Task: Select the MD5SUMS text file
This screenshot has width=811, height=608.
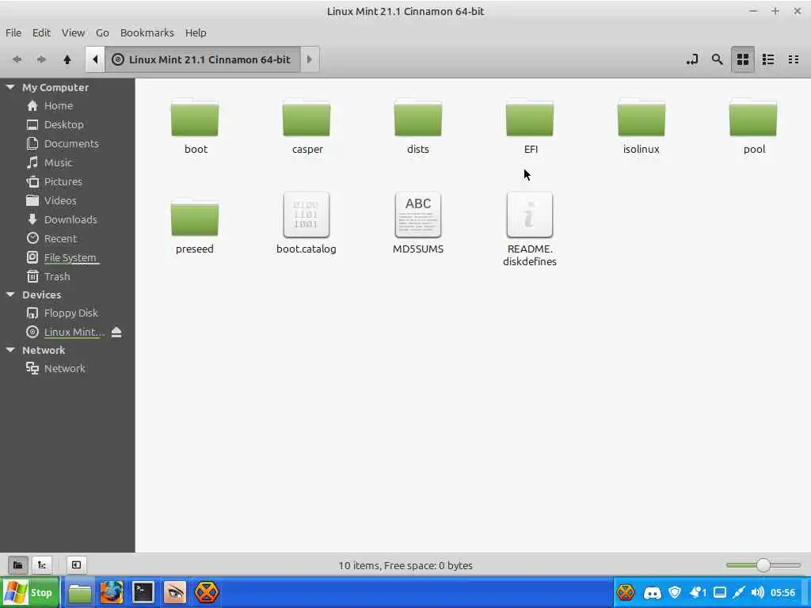Action: pyautogui.click(x=418, y=222)
